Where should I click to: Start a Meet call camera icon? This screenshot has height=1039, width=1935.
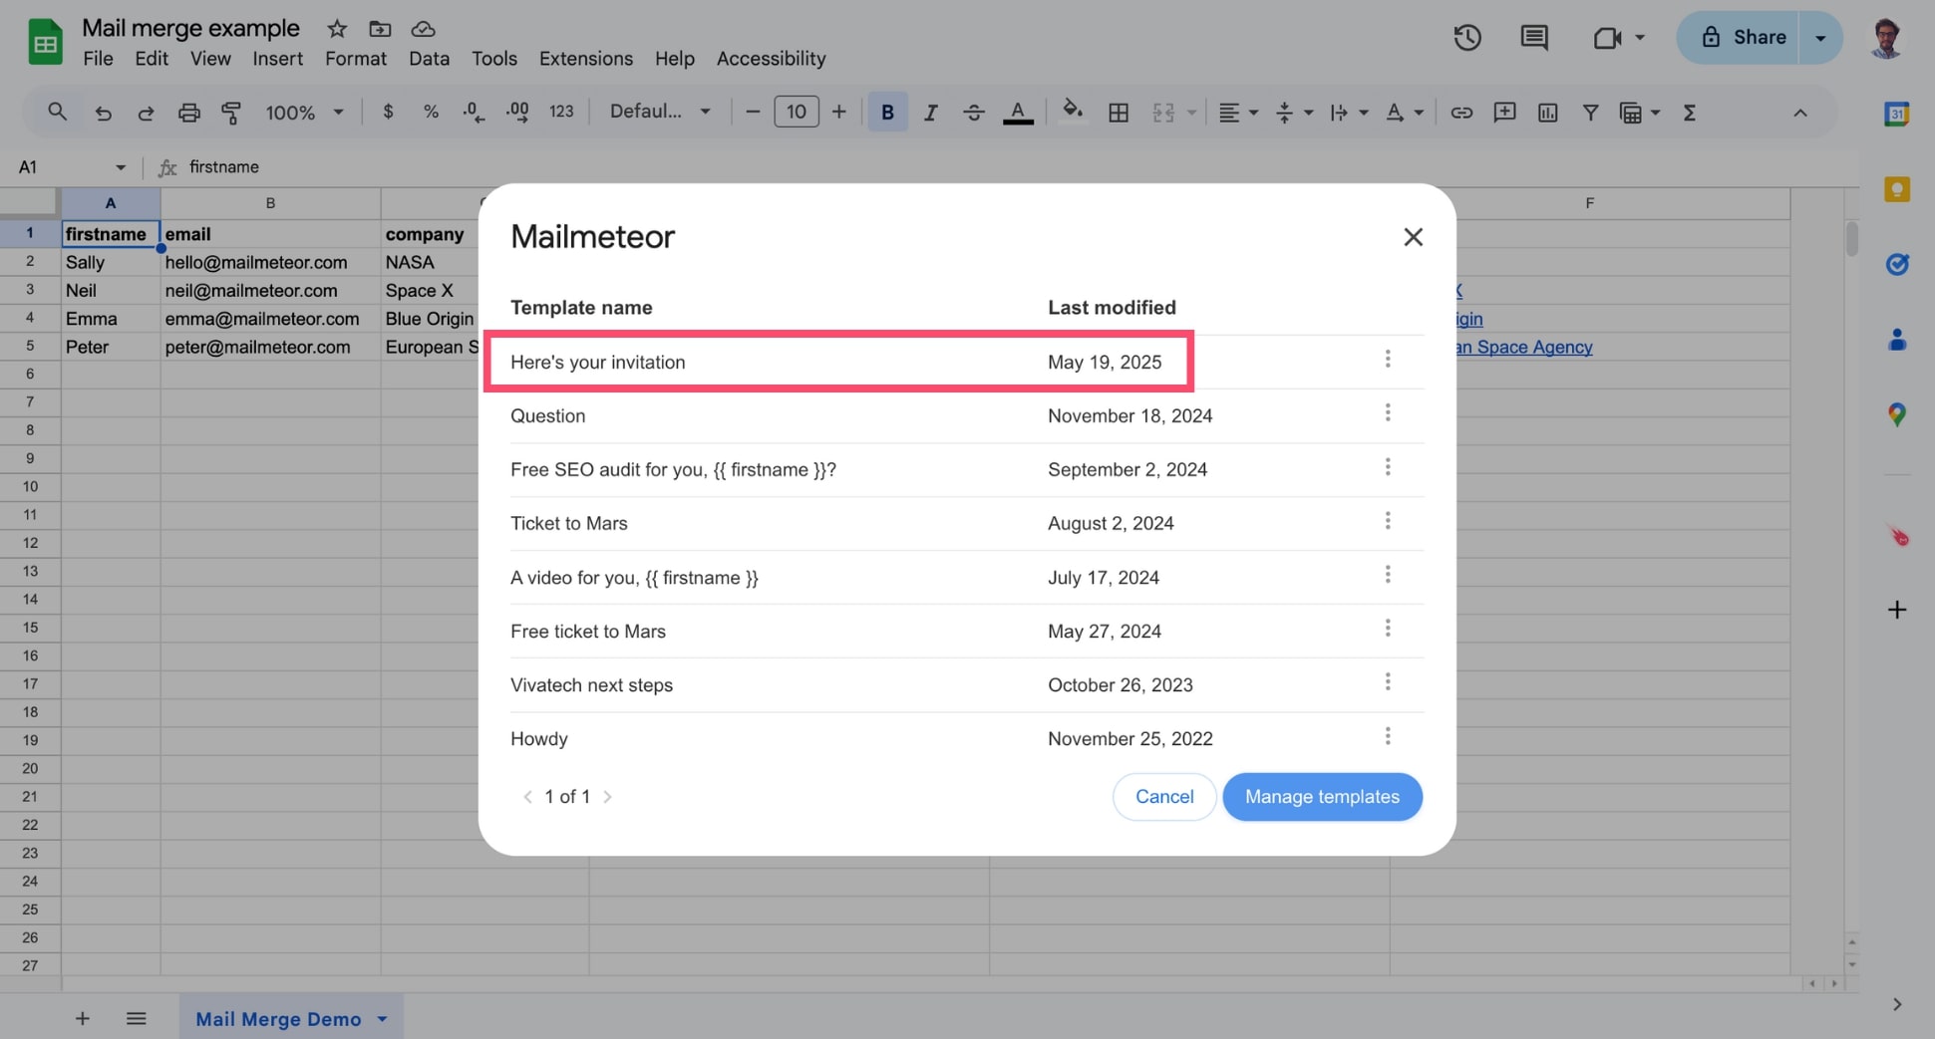click(x=1606, y=38)
